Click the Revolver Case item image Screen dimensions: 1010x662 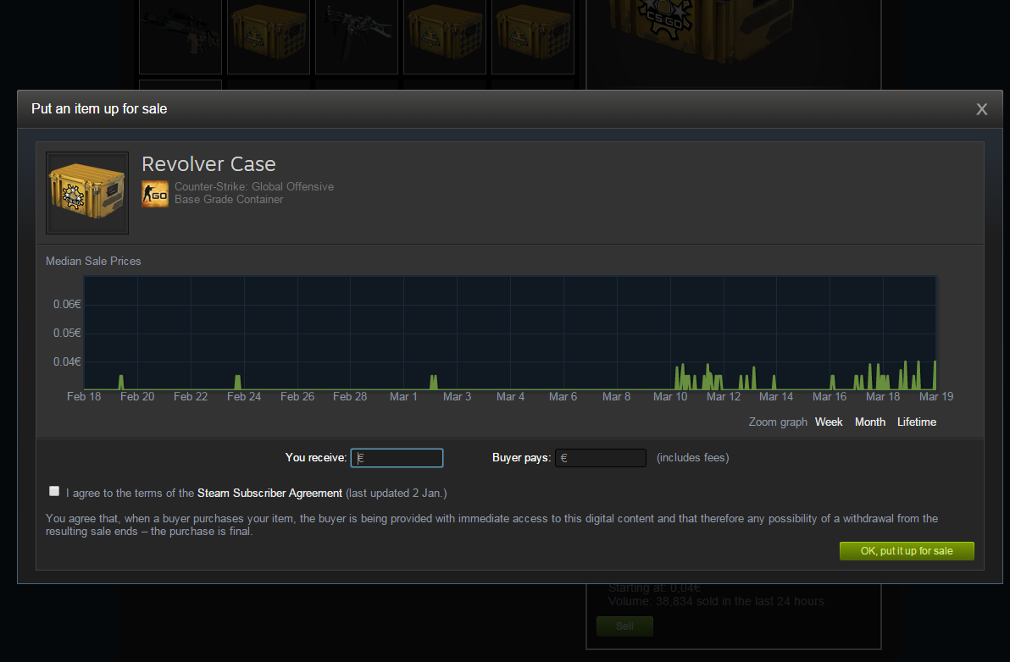(87, 193)
